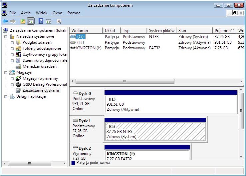246x176 pixels.
Task: Collapse the Magazyn node
Action: (x=6, y=73)
